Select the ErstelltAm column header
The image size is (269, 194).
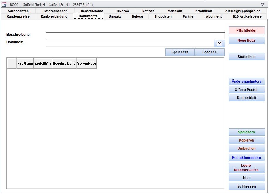pyautogui.click(x=43, y=64)
